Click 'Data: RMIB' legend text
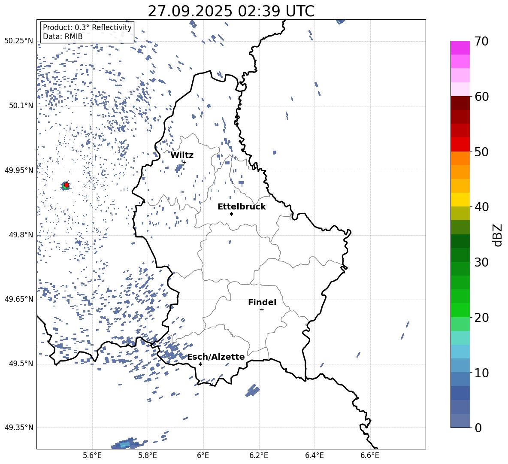Image resolution: width=508 pixels, height=464 pixels. (x=63, y=36)
